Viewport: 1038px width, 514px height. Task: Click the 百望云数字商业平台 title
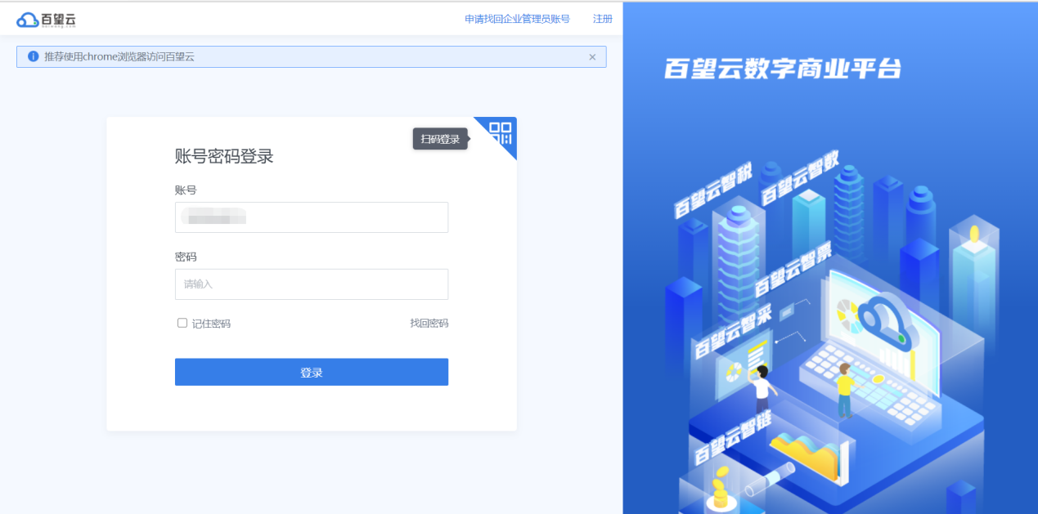(x=784, y=69)
